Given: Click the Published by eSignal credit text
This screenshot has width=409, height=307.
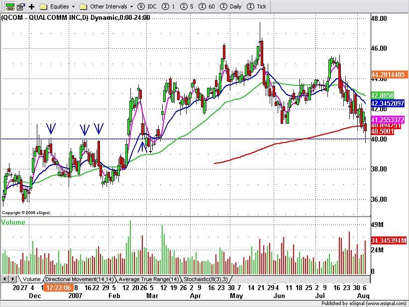Looking at the screenshot, I should coord(364,304).
